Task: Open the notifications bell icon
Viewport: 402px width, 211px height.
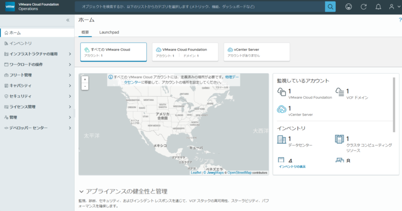Action: (x=378, y=7)
